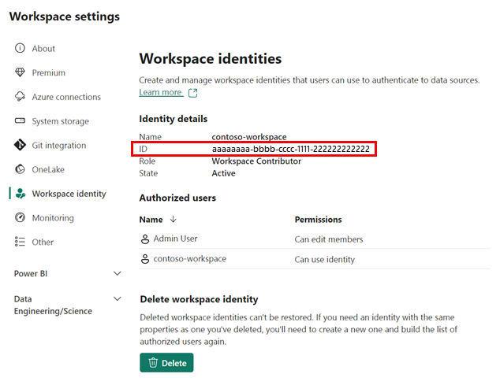Click the Monitoring gauge icon

pos(21,218)
